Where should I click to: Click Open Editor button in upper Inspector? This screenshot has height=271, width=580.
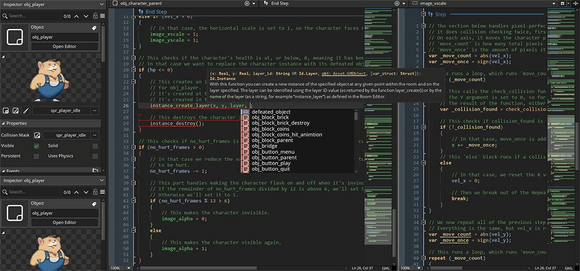[x=64, y=47]
